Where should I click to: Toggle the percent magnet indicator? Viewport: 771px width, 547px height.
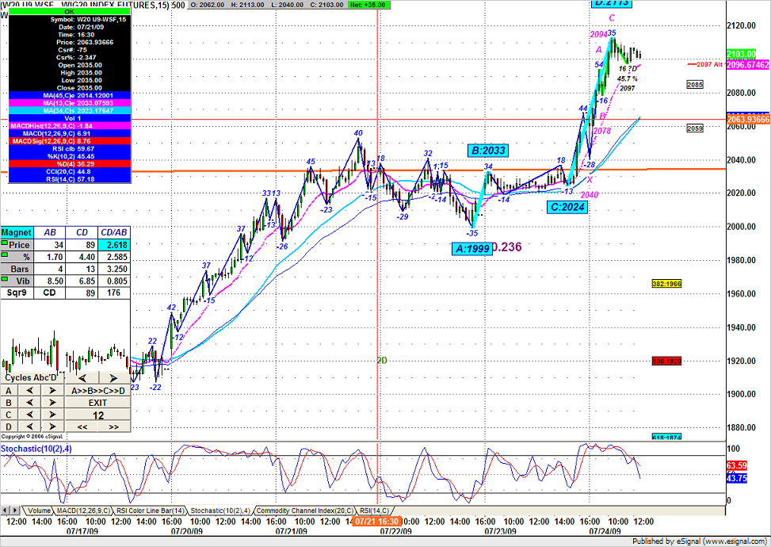(6, 257)
